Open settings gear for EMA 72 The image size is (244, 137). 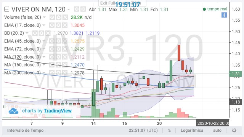pyautogui.click(x=59, y=49)
